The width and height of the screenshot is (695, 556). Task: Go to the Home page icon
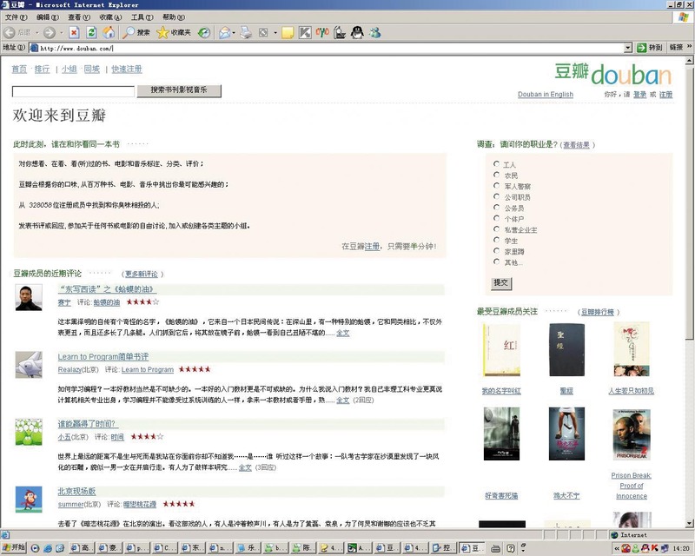[109, 32]
